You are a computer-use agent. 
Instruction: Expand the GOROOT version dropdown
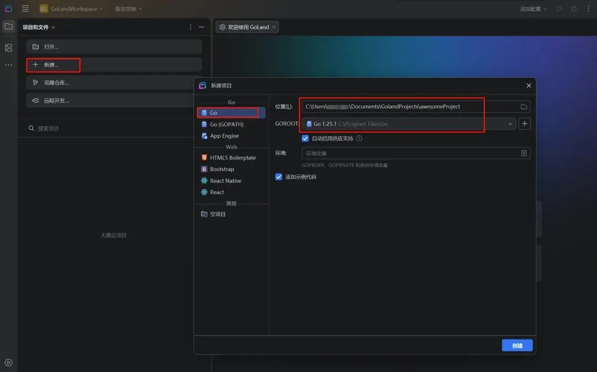[x=510, y=124]
